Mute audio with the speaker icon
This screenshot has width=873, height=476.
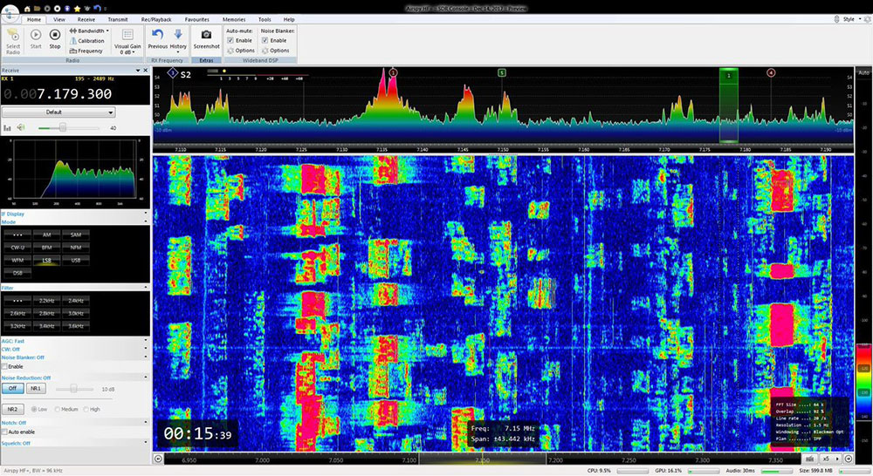(x=20, y=127)
